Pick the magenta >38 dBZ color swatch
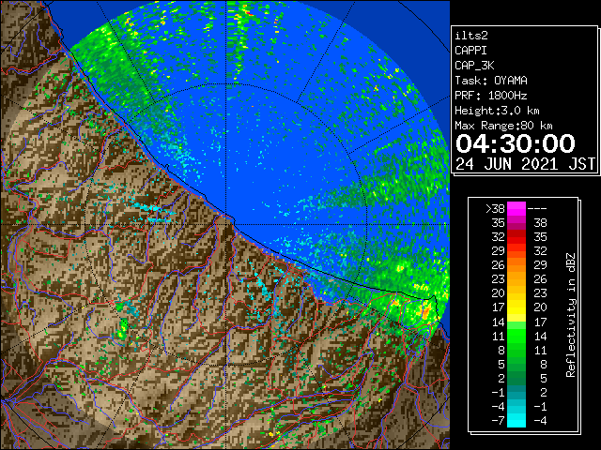 (x=516, y=209)
